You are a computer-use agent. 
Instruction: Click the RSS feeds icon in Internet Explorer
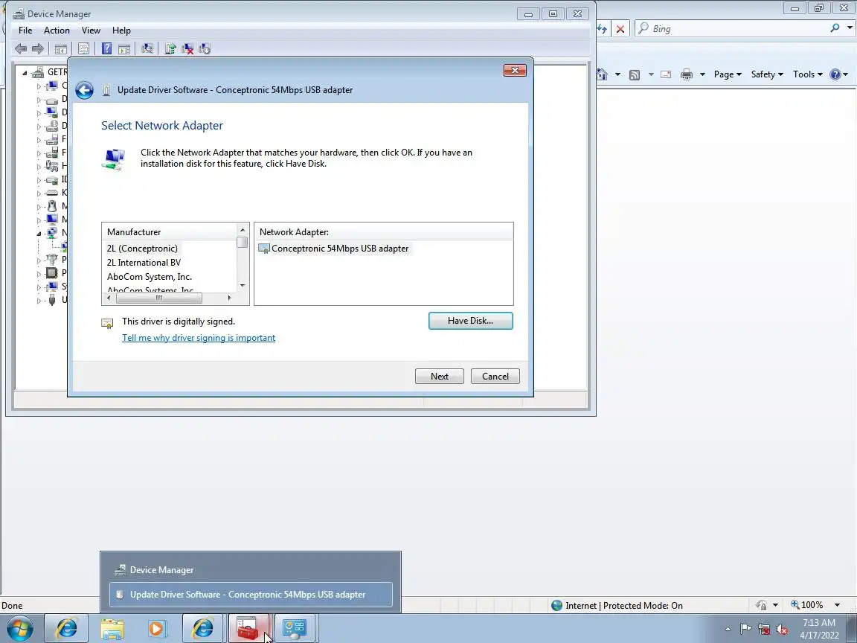coord(635,75)
